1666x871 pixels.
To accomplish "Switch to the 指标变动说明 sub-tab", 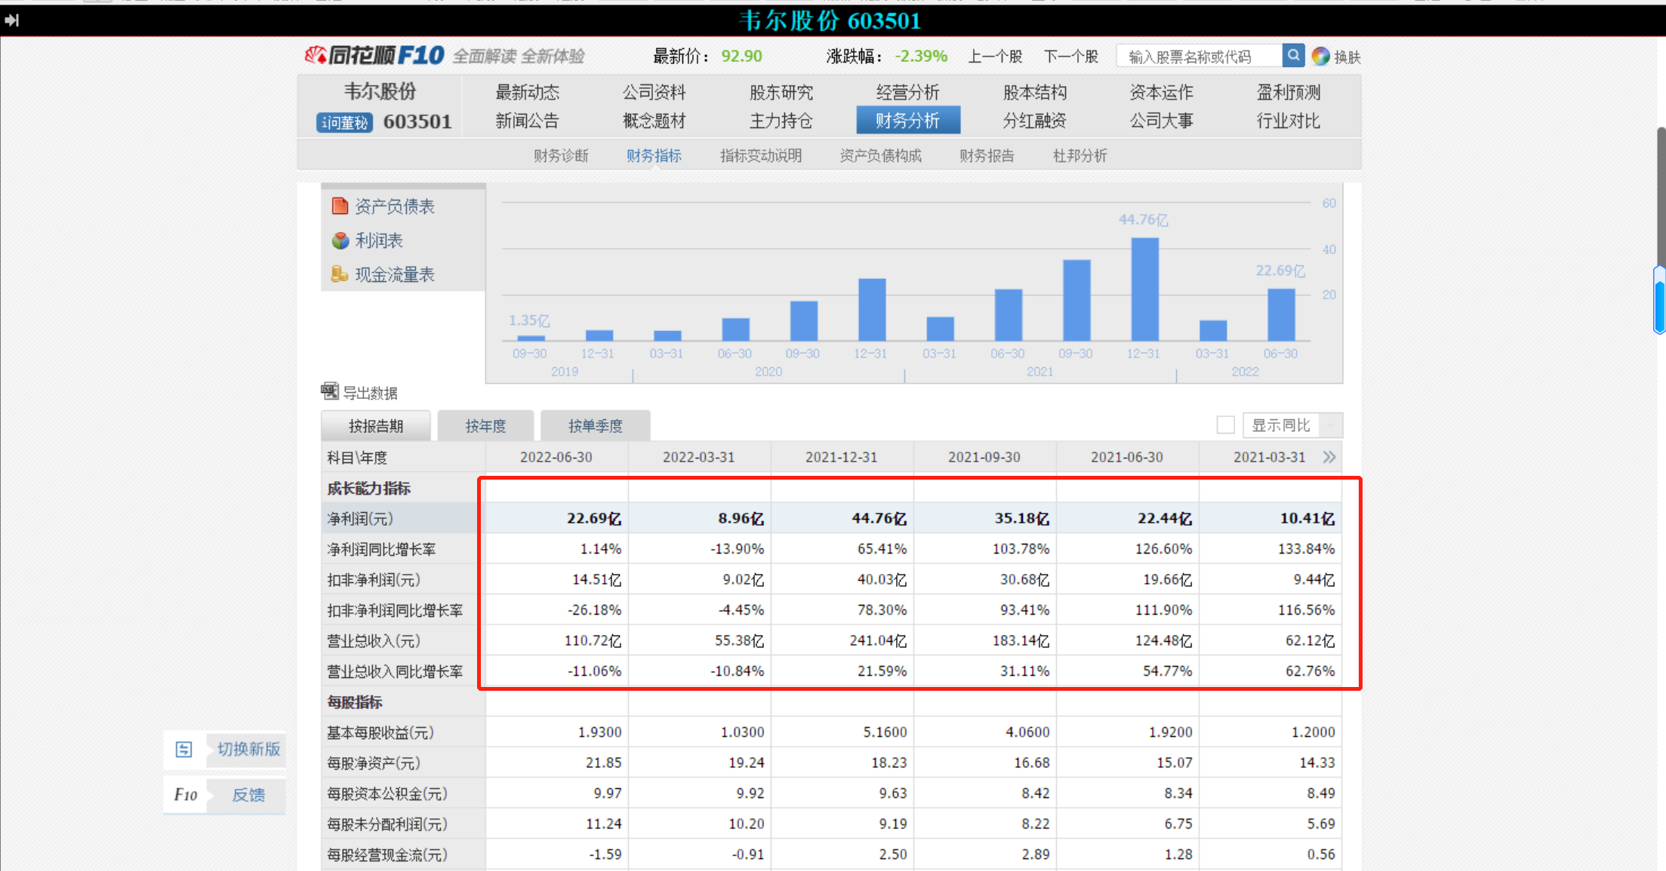I will click(x=761, y=155).
